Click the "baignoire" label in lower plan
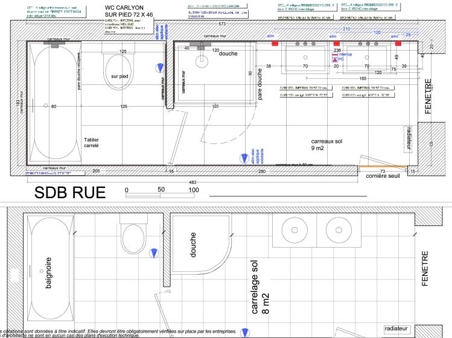 [x=48, y=273]
